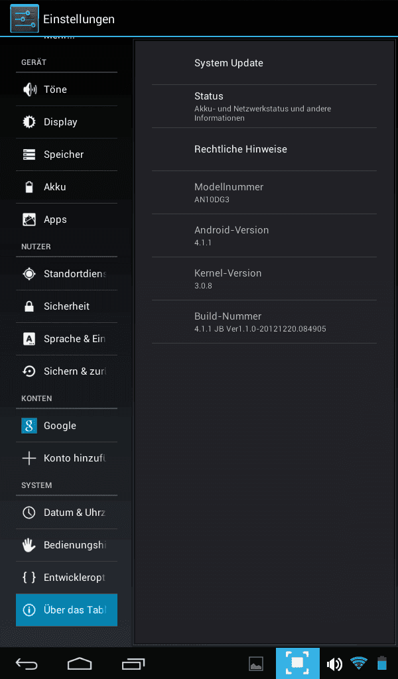The width and height of the screenshot is (398, 679).
Task: Tap the battery status icon in system bar
Action: (382, 663)
